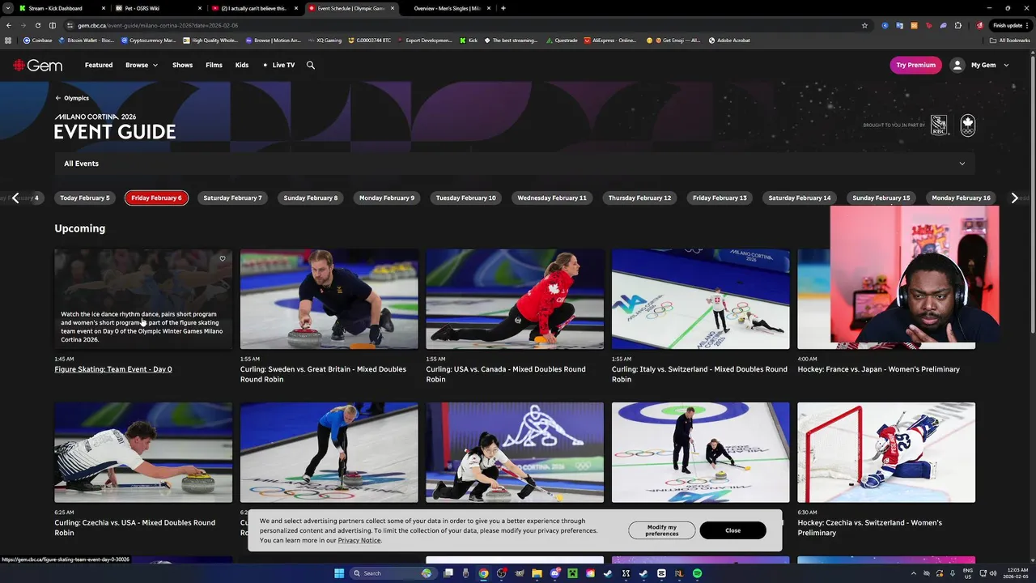
Task: Open the Adobe Acrobat bookmark
Action: point(730,40)
